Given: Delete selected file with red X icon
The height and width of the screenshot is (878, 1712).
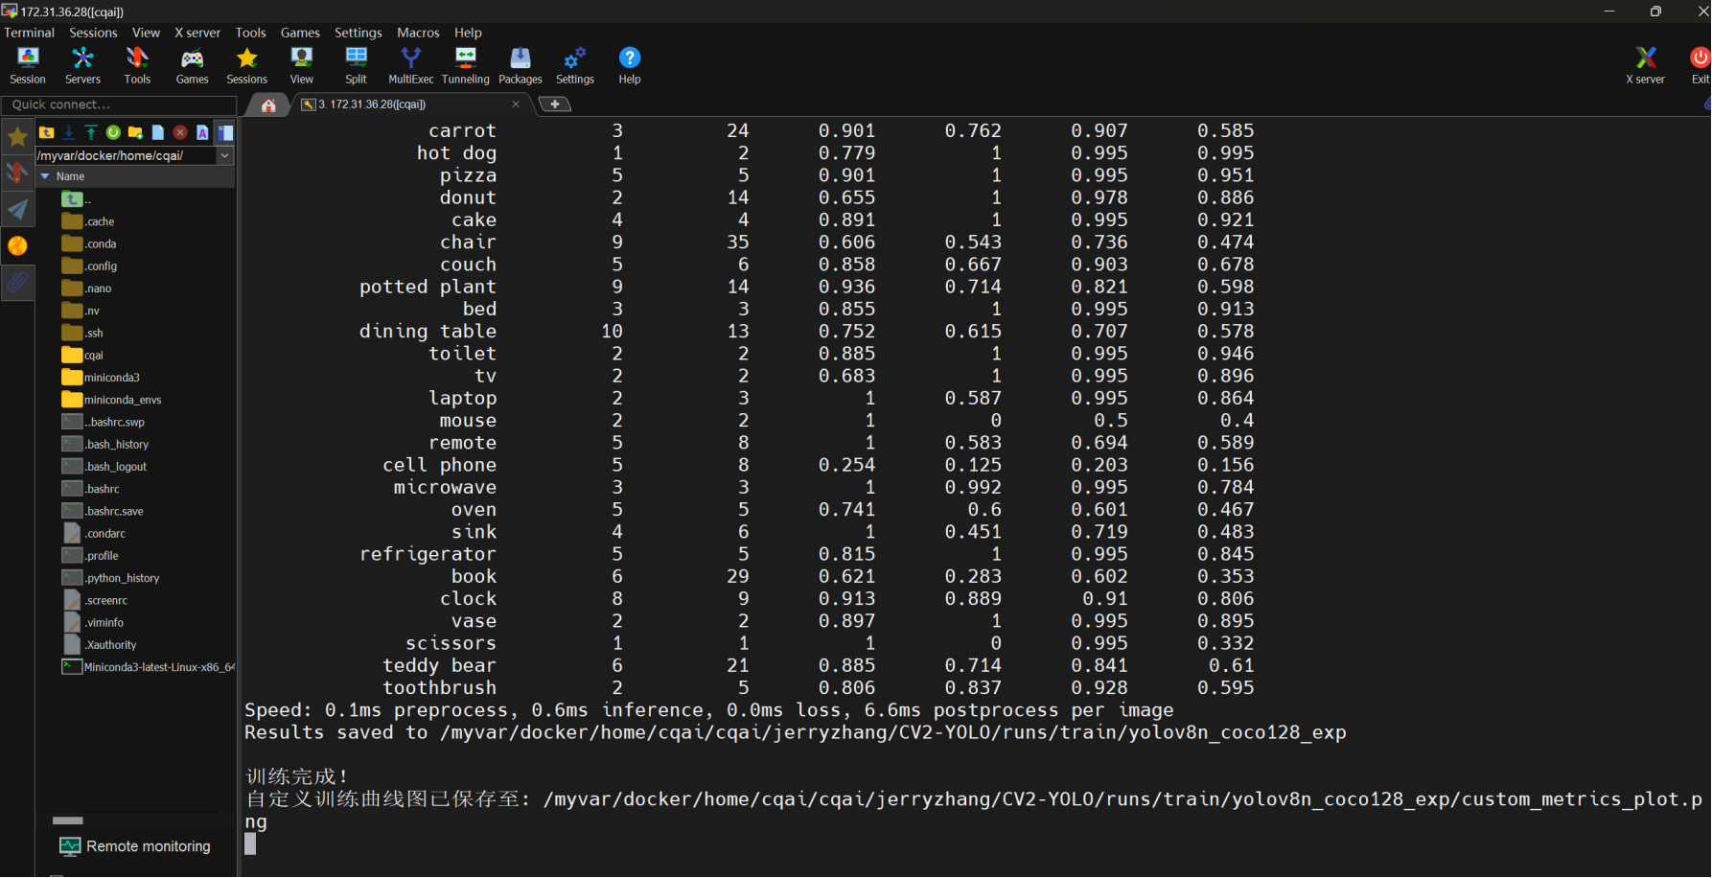Looking at the screenshot, I should coord(180,132).
